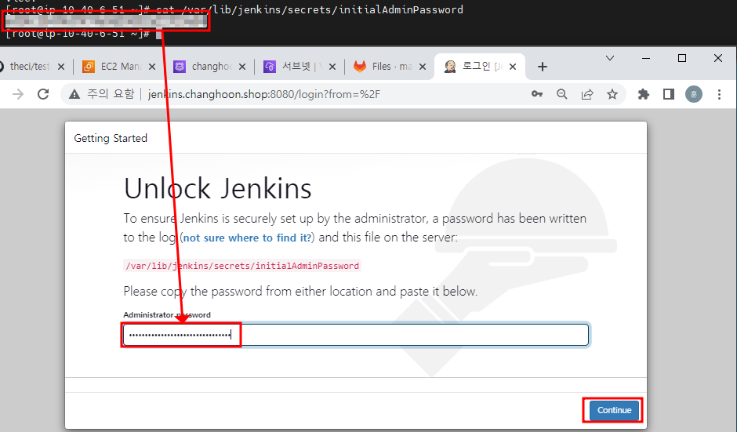Minimize the browser window
Image resolution: width=737 pixels, height=432 pixels.
coord(646,58)
